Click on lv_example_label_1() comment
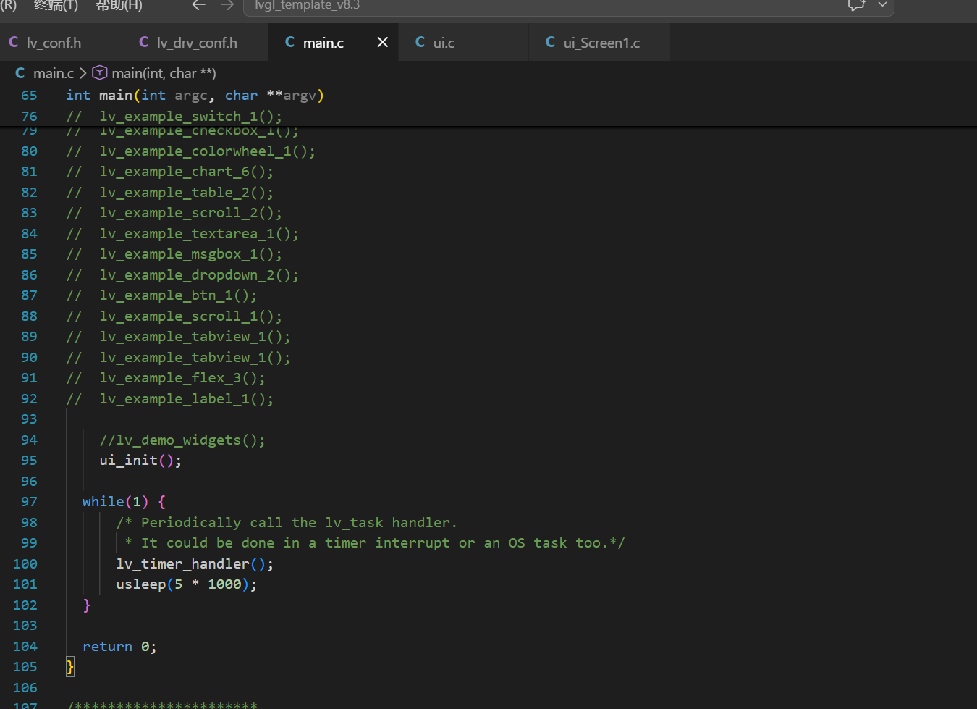 187,399
